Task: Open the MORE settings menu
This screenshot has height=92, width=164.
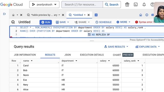Action: pyautogui.click(x=123, y=22)
